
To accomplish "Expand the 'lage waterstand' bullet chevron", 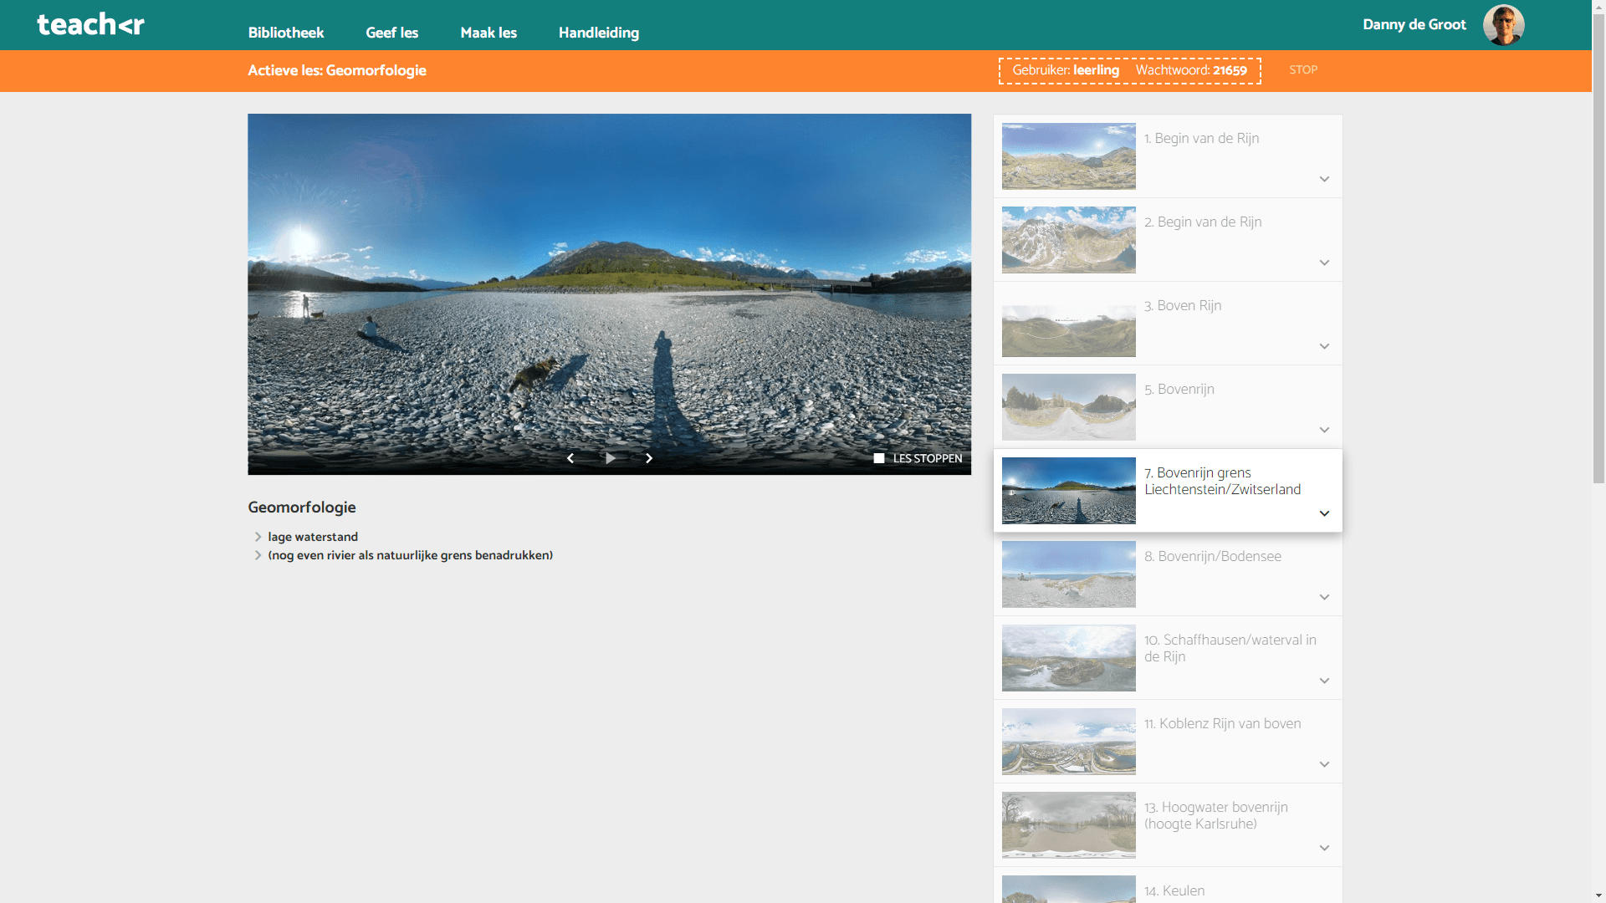I will pos(258,537).
